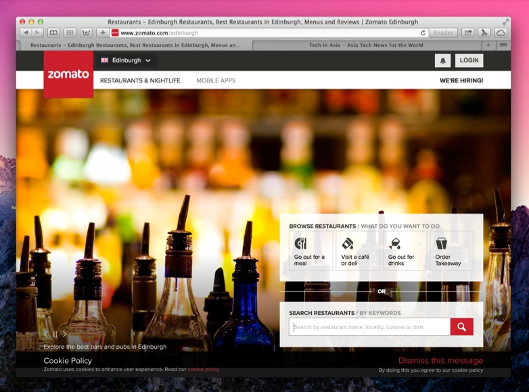The image size is (529, 392).
Task: Click the Reader button
Action: (x=443, y=32)
